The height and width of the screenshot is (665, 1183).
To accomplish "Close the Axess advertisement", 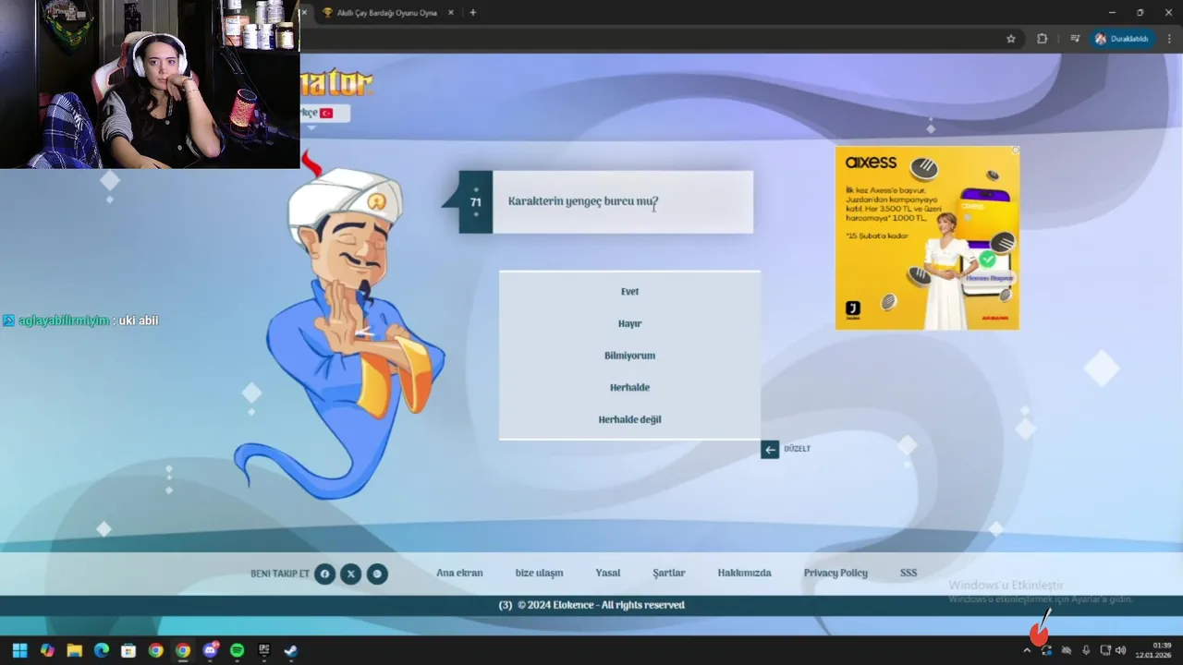I will tap(1015, 150).
